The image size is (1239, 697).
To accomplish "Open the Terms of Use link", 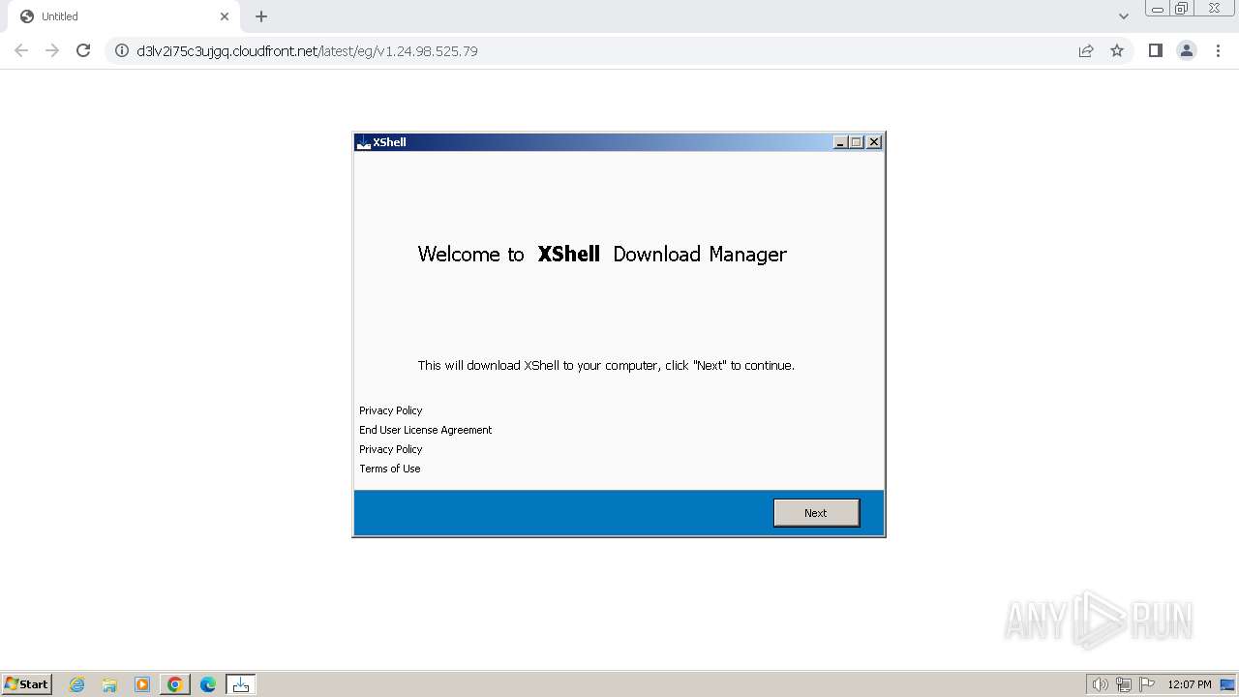I will (390, 469).
